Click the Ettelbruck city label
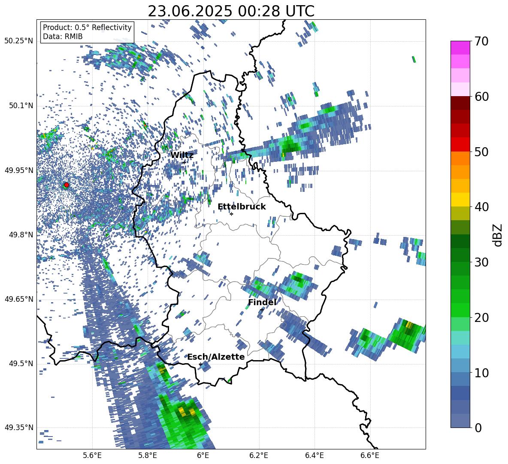Screen dimensions: 508x464 point(242,207)
